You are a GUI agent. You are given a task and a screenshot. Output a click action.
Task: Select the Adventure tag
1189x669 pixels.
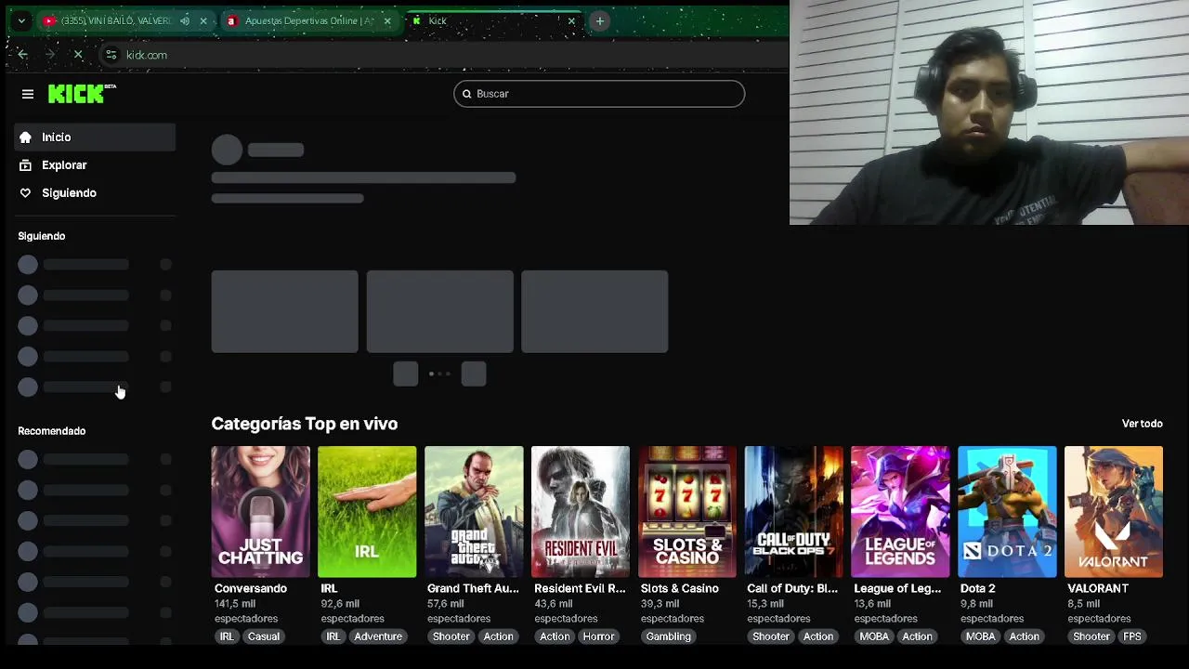pyautogui.click(x=378, y=636)
